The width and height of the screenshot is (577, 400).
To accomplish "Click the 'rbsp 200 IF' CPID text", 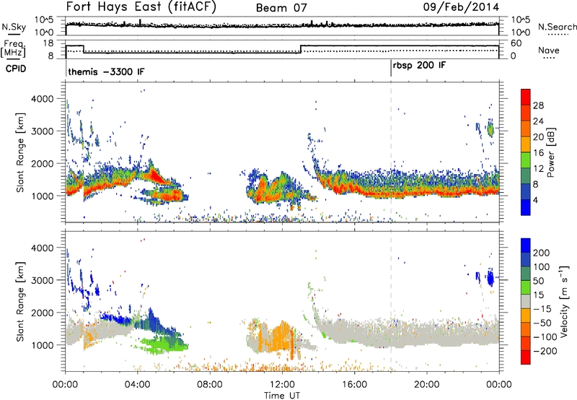I will 419,66.
